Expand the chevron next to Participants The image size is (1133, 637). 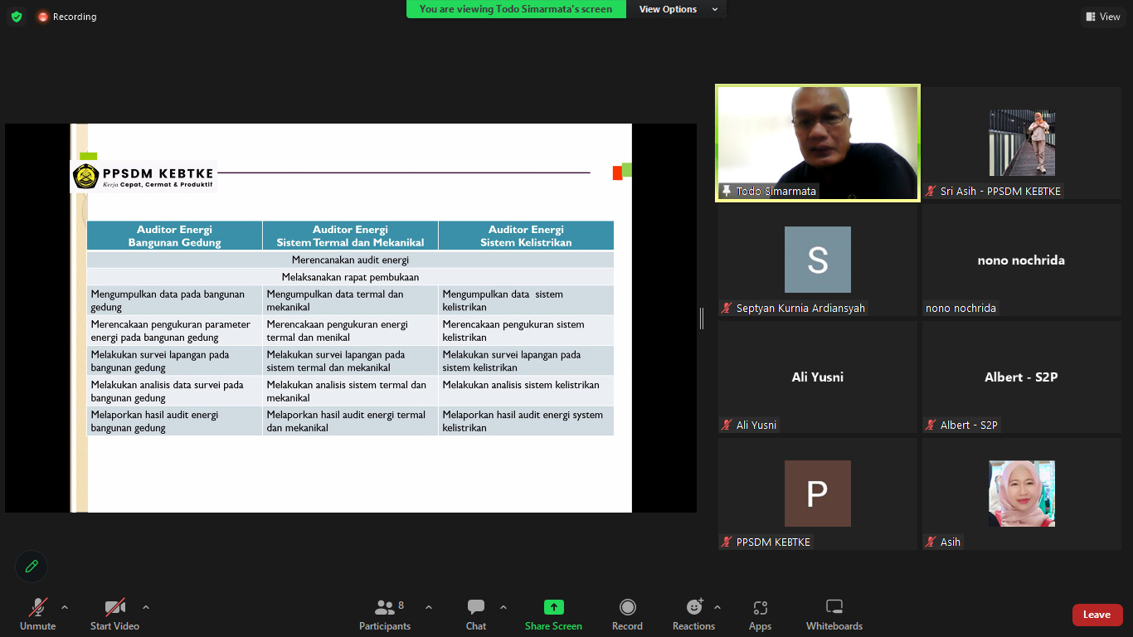coord(429,607)
